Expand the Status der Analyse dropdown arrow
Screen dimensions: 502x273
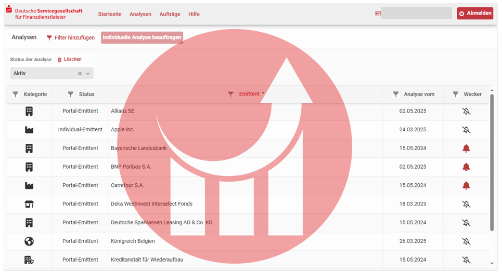pyautogui.click(x=88, y=73)
